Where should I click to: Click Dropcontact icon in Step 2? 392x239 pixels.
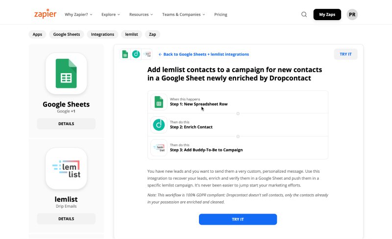point(159,125)
